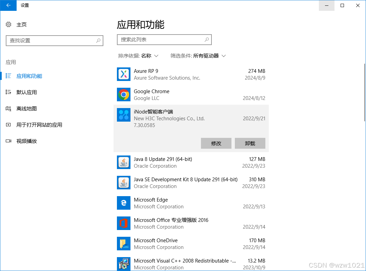
Task: Minimize the 设置 window
Action: click(x=327, y=5)
